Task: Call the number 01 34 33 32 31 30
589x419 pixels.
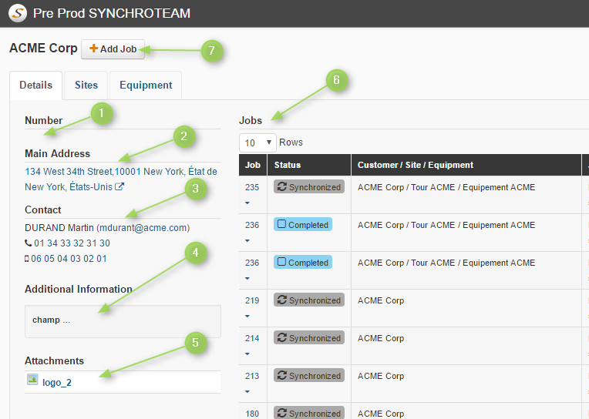Action: (x=72, y=243)
